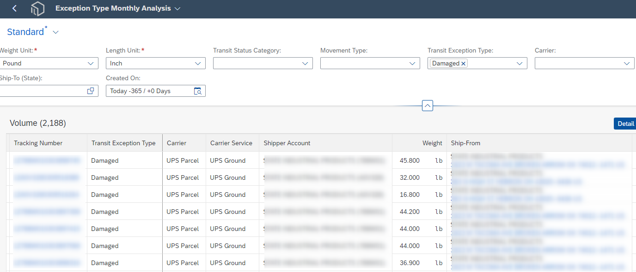Screen dimensions: 636x272
Task: Collapse the filter header with the arrow
Action: pyautogui.click(x=428, y=106)
